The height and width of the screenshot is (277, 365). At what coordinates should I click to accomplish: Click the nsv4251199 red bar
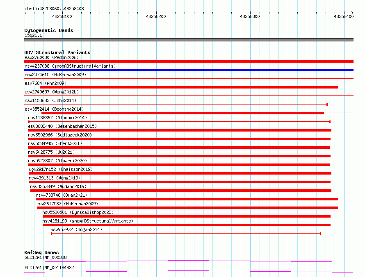(x=187, y=225)
